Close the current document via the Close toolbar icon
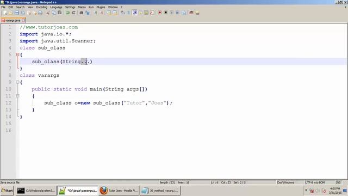The height and width of the screenshot is (196, 348). 29,13
